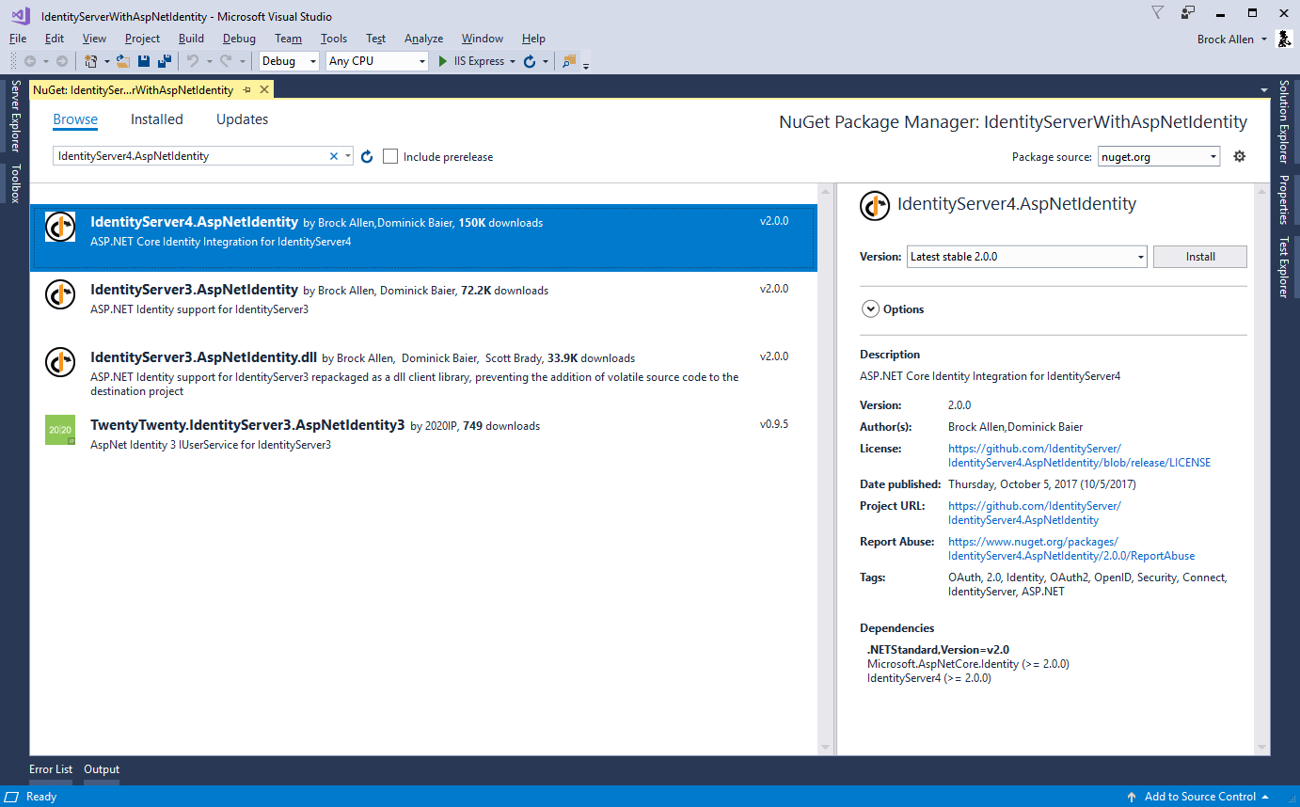Screen dimensions: 1300x807
Task: Click the Open File folder icon
Action: [x=123, y=61]
